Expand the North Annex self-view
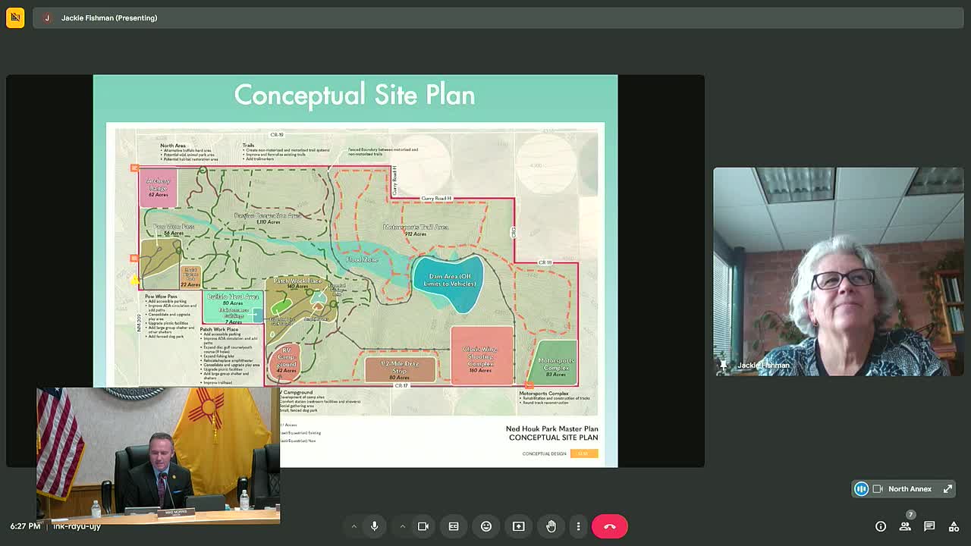Viewport: 971px width, 546px height. click(947, 488)
